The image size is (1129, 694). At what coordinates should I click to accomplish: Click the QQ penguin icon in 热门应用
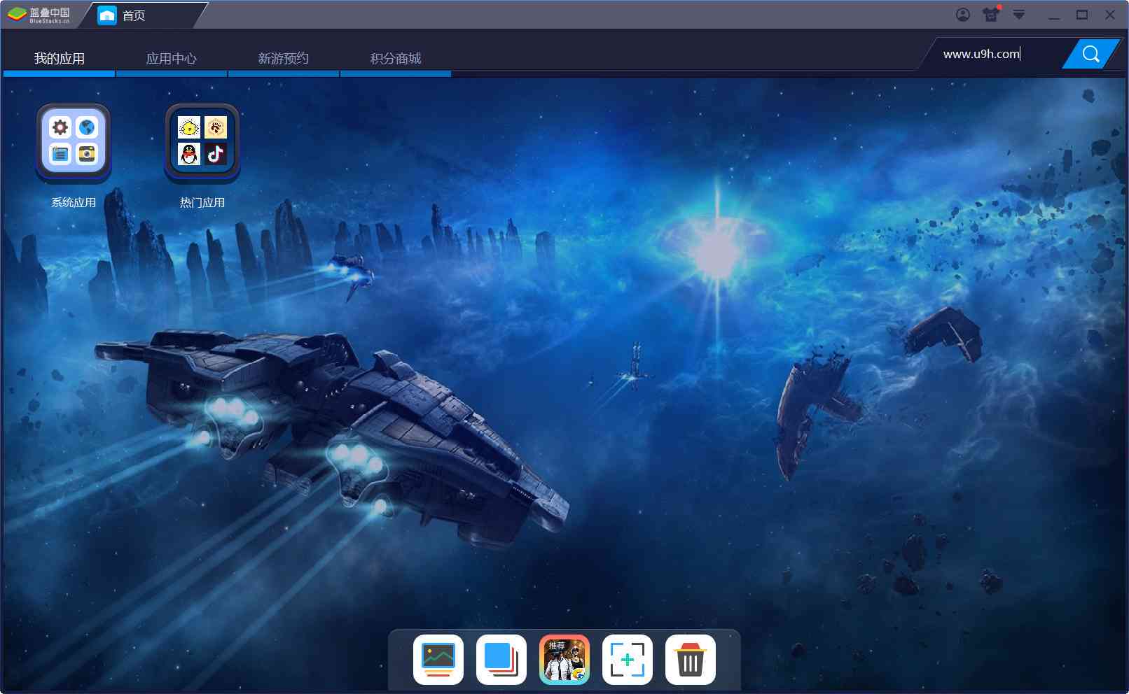(x=189, y=154)
